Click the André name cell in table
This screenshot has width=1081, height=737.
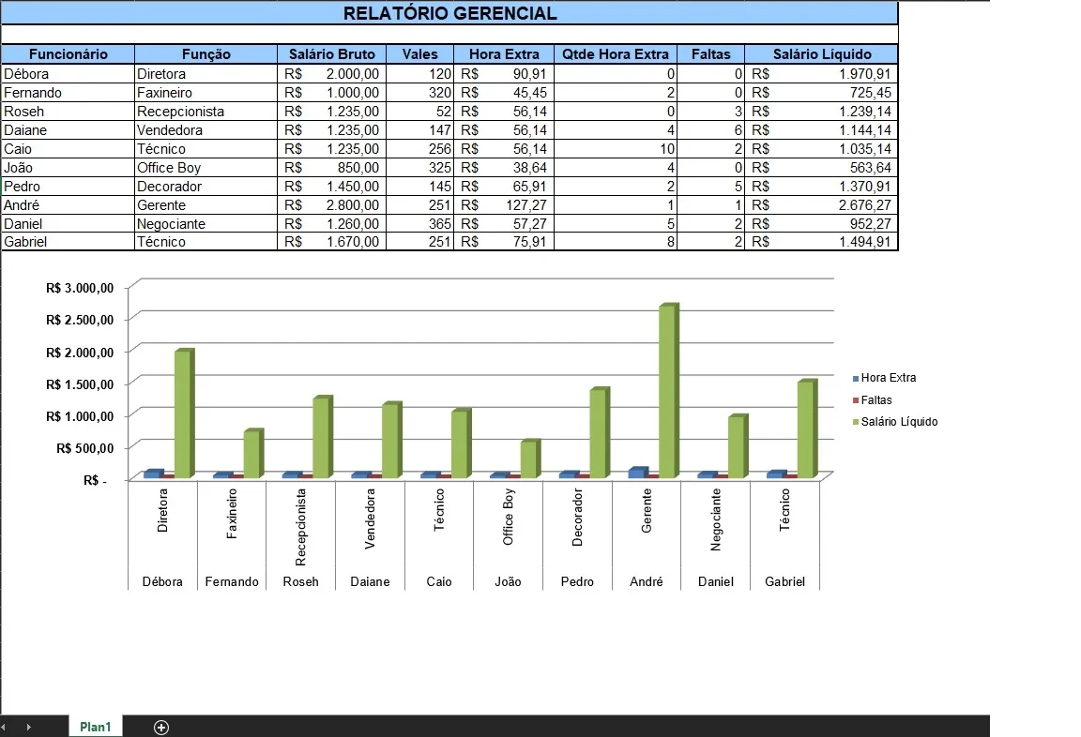69,204
